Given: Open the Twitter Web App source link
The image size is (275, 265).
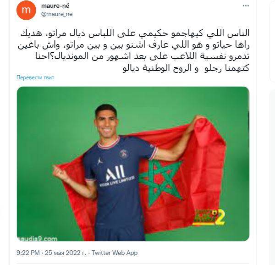Looking at the screenshot, I should point(115,253).
